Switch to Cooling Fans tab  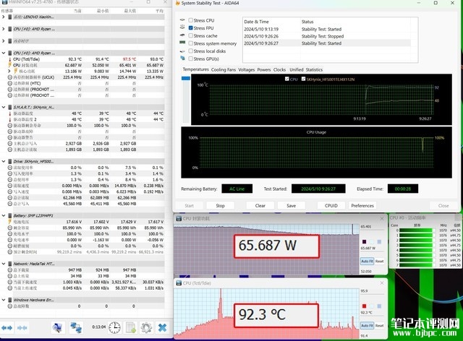224,69
